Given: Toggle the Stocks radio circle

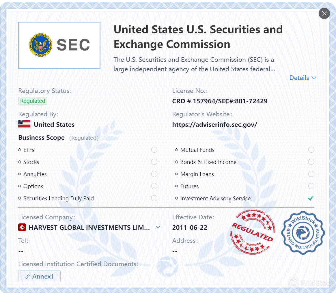Looking at the screenshot, I should click(x=154, y=162).
